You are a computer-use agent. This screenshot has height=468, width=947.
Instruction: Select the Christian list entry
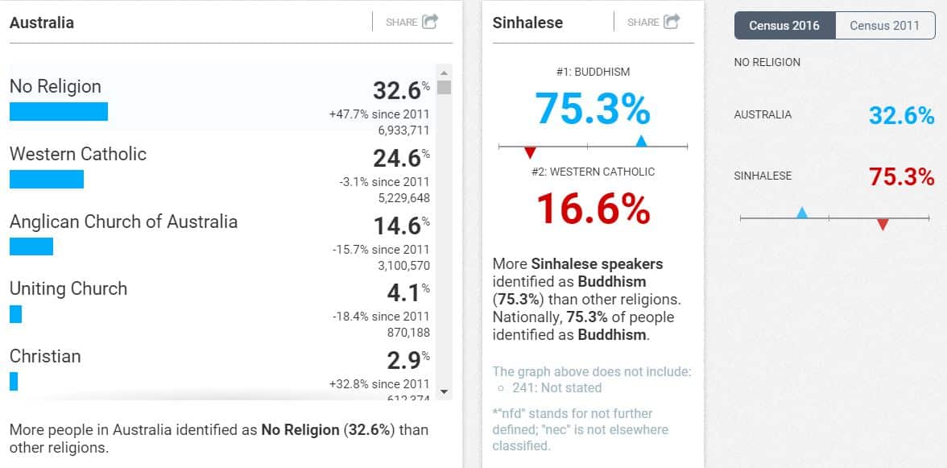click(x=45, y=356)
